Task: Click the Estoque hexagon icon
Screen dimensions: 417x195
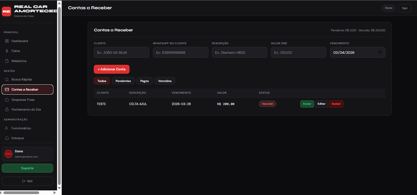Action: [x=7, y=138]
